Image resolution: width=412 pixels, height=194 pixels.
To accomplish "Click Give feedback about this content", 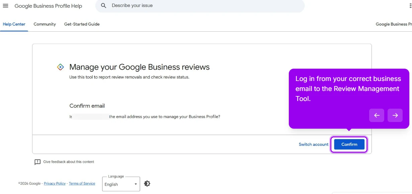I will tap(69, 162).
